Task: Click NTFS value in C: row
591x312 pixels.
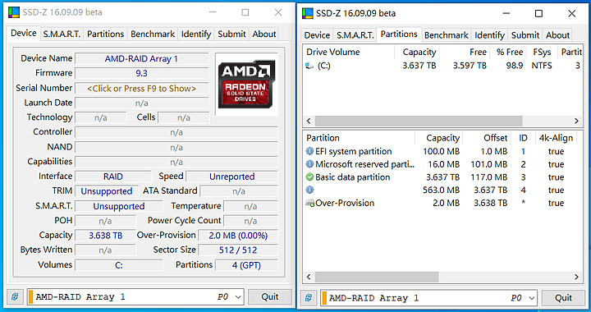Action: [x=542, y=66]
